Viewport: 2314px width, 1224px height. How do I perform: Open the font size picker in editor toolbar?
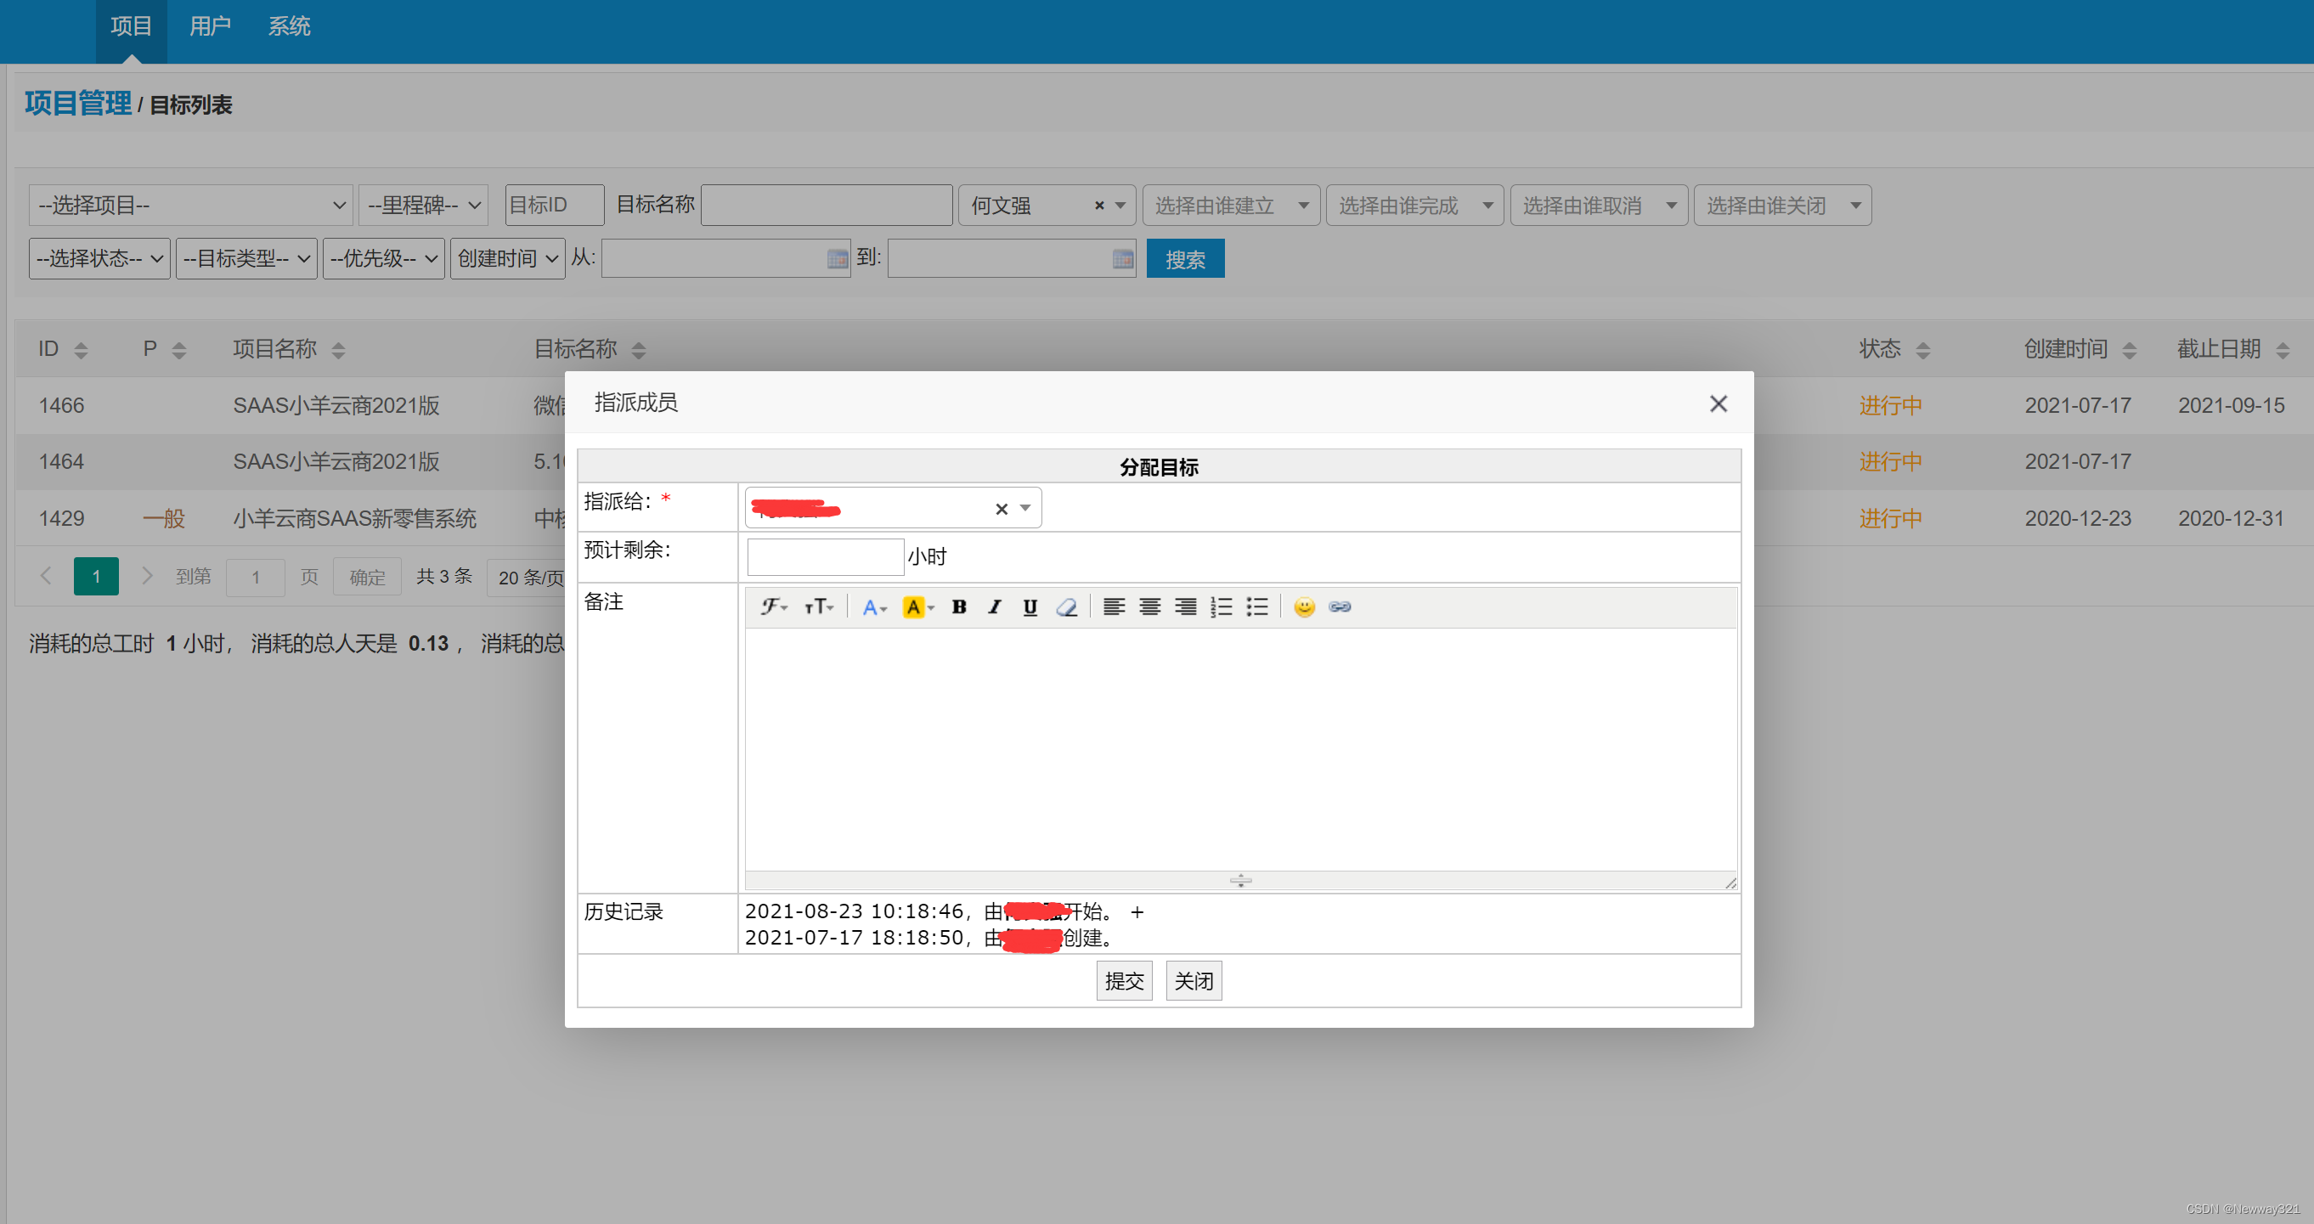[818, 607]
